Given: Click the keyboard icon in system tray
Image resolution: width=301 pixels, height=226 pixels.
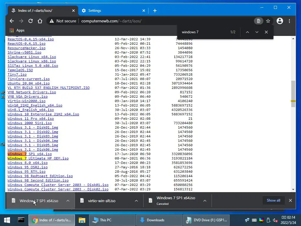Looking at the screenshot, I should coord(254,220).
